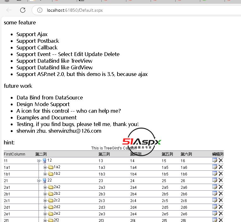This screenshot has width=241, height=222.
Task: Click the folder icon of node 2d2
Action: coord(51,207)
